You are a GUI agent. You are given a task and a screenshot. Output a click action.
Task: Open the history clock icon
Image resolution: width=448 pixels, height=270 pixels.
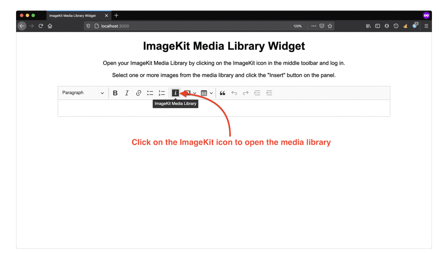point(396,26)
